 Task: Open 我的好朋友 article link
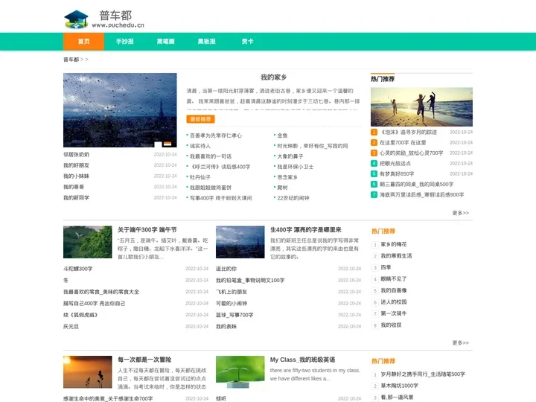pyautogui.click(x=76, y=165)
